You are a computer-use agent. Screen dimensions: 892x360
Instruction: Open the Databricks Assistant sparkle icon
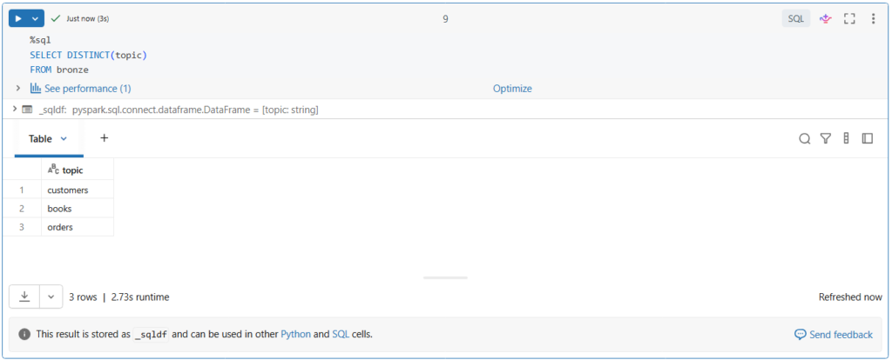(825, 18)
